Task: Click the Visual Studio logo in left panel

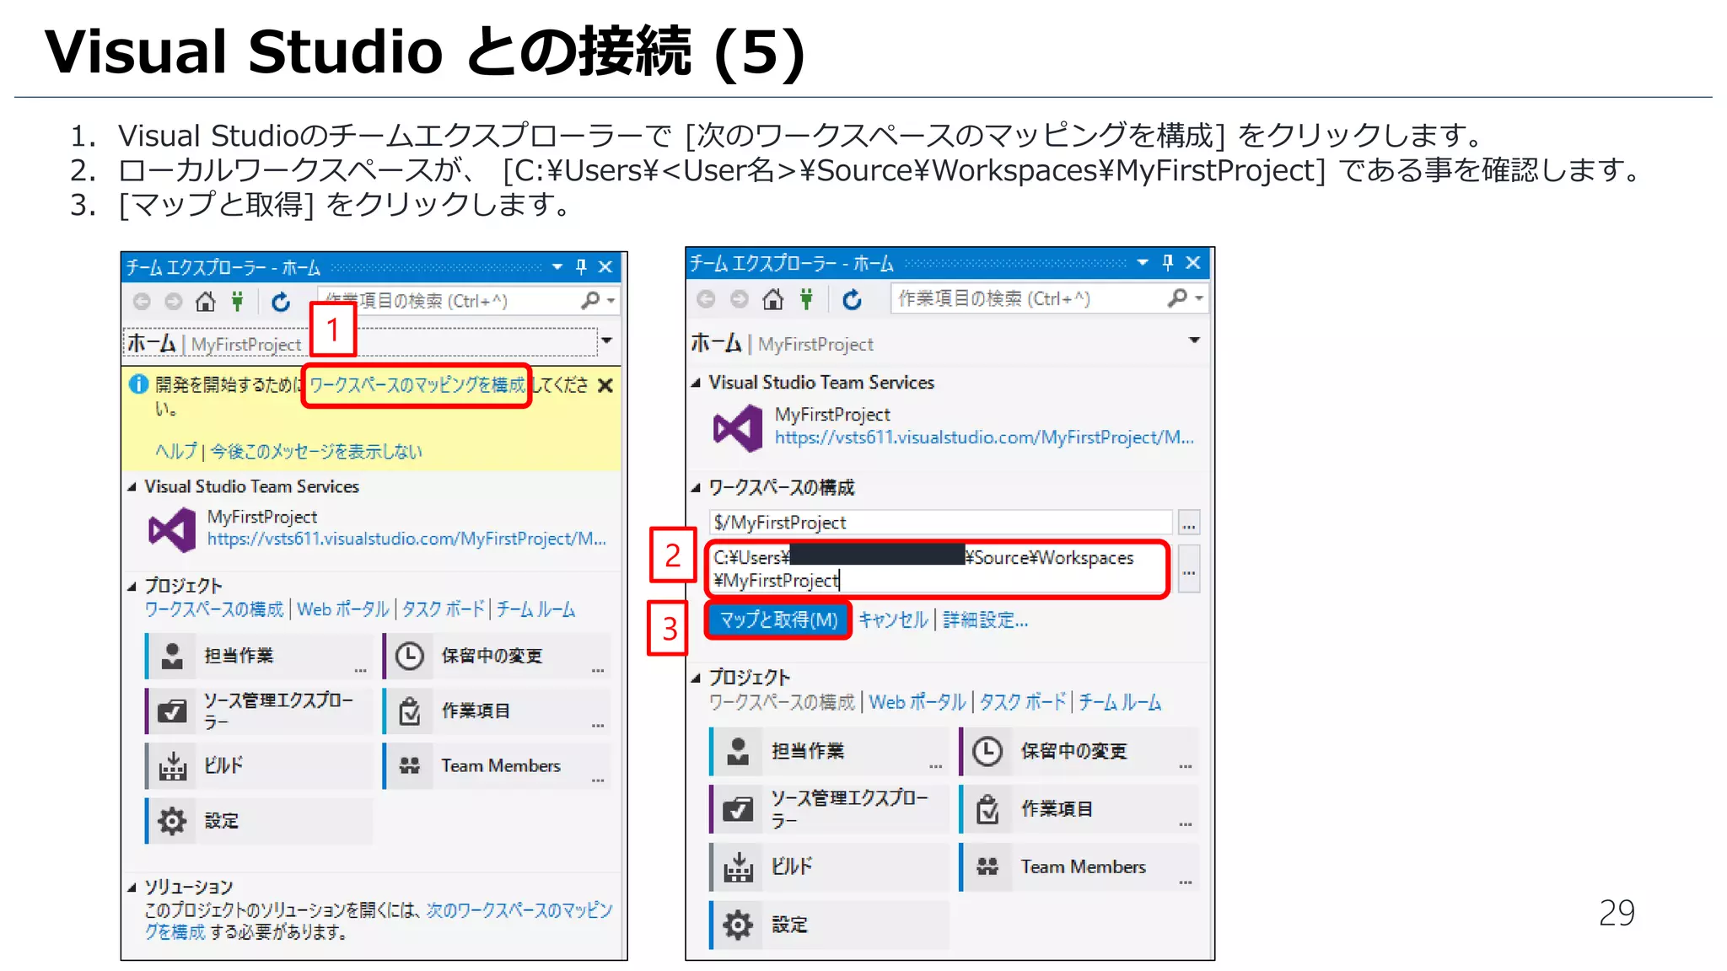Action: click(173, 529)
